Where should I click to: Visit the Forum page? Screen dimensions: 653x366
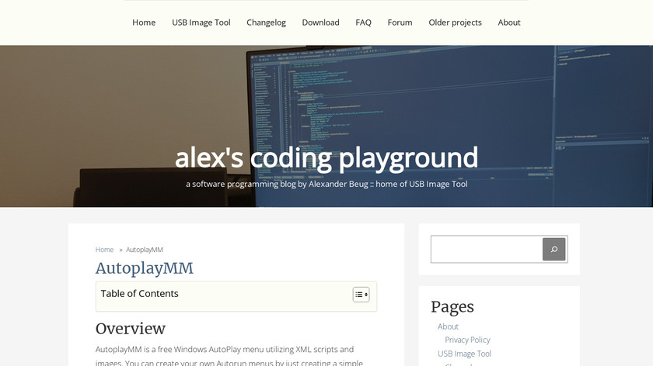coord(400,22)
